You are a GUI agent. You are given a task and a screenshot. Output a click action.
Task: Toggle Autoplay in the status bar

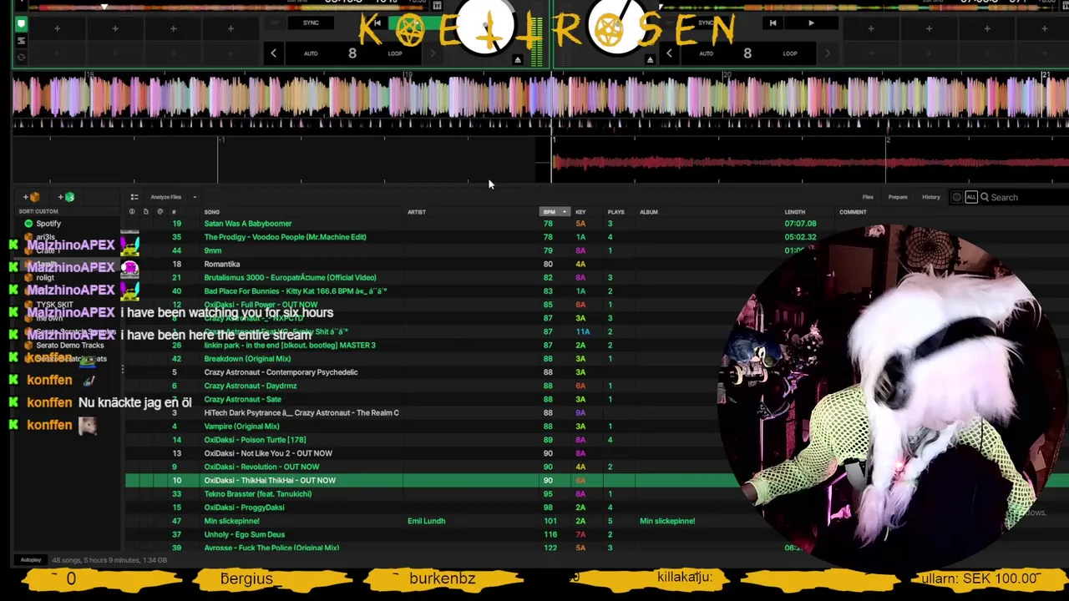31,560
